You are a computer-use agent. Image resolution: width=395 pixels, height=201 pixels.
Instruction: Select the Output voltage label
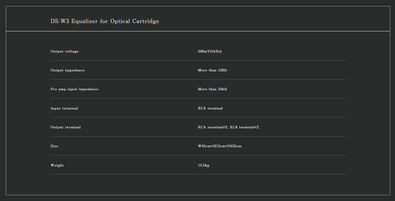tap(64, 52)
